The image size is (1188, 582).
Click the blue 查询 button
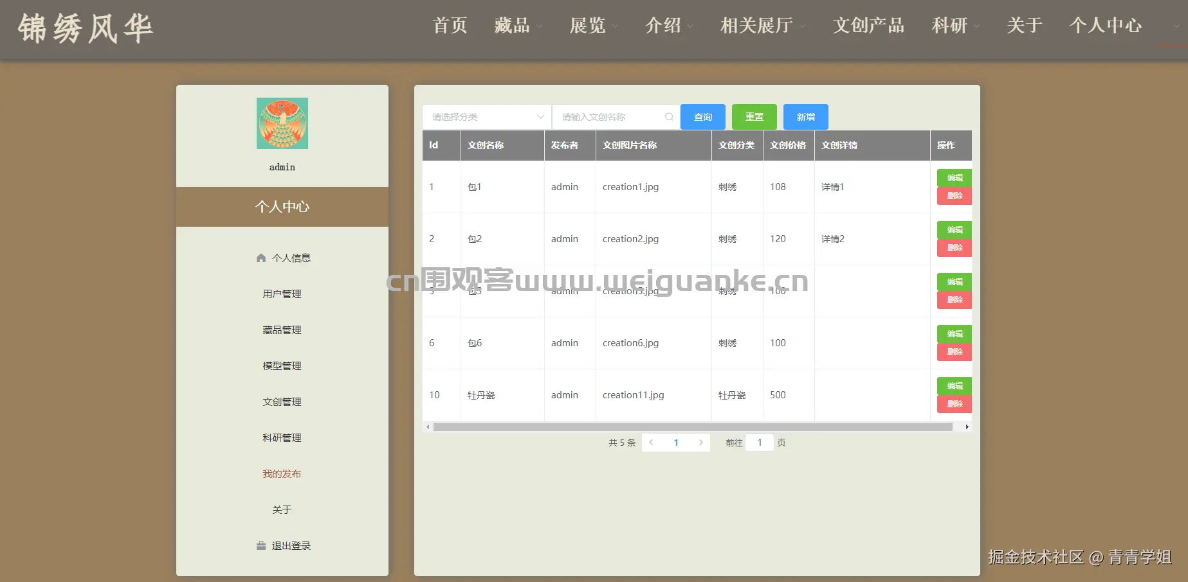coord(703,117)
